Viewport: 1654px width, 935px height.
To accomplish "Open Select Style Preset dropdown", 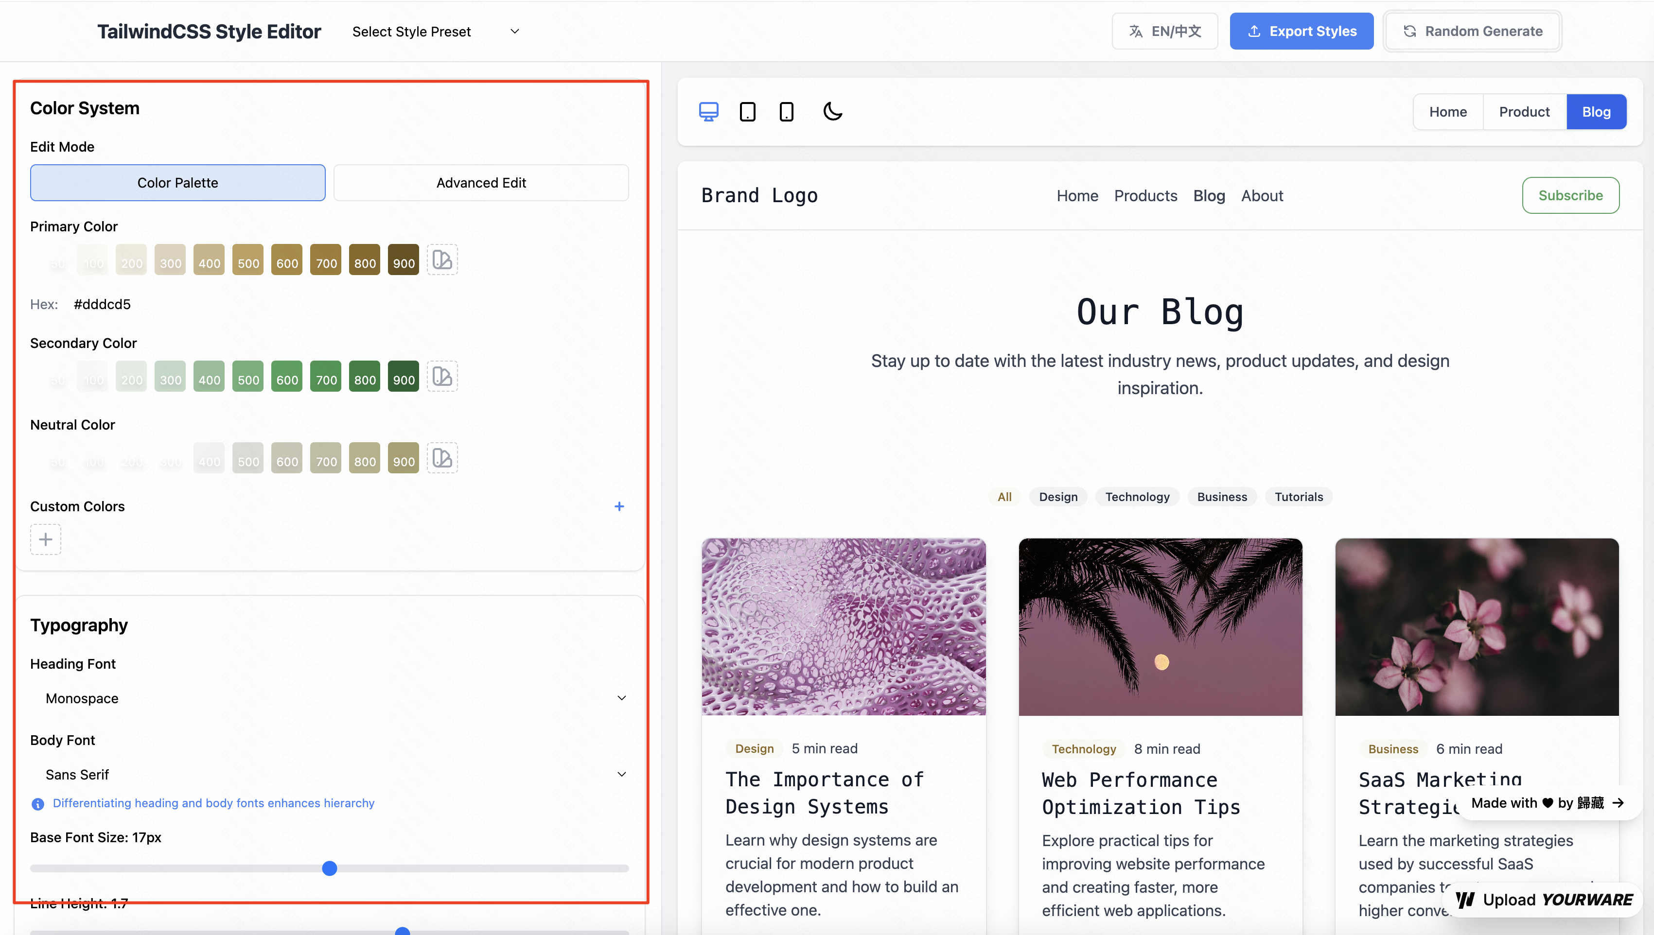I will (x=436, y=32).
